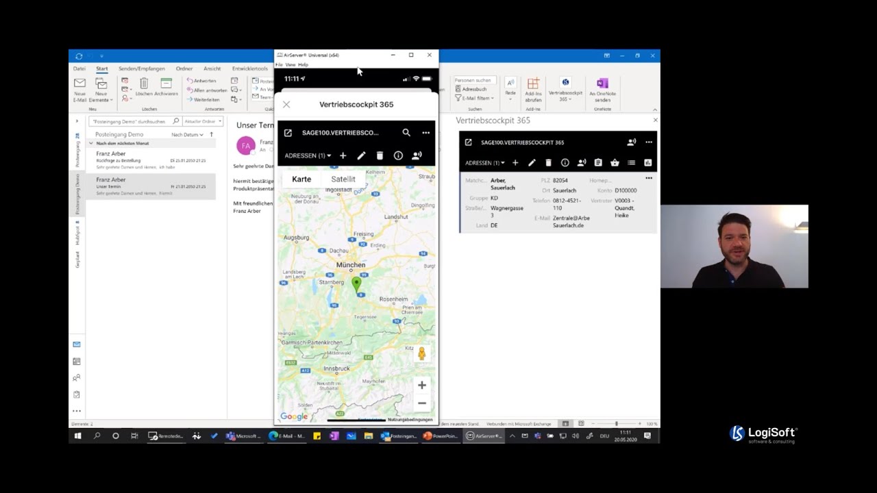
Task: Open the AirServer Help menu
Action: 303,64
